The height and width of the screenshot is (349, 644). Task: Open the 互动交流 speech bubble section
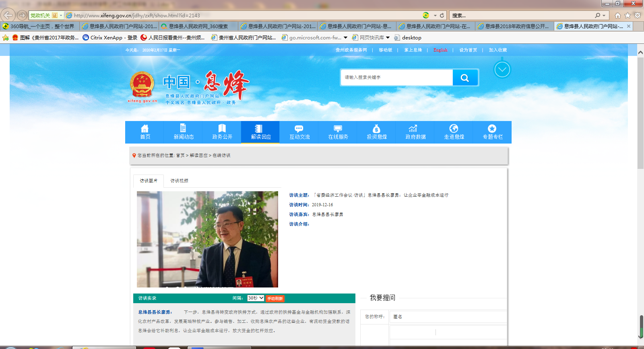[x=299, y=132]
